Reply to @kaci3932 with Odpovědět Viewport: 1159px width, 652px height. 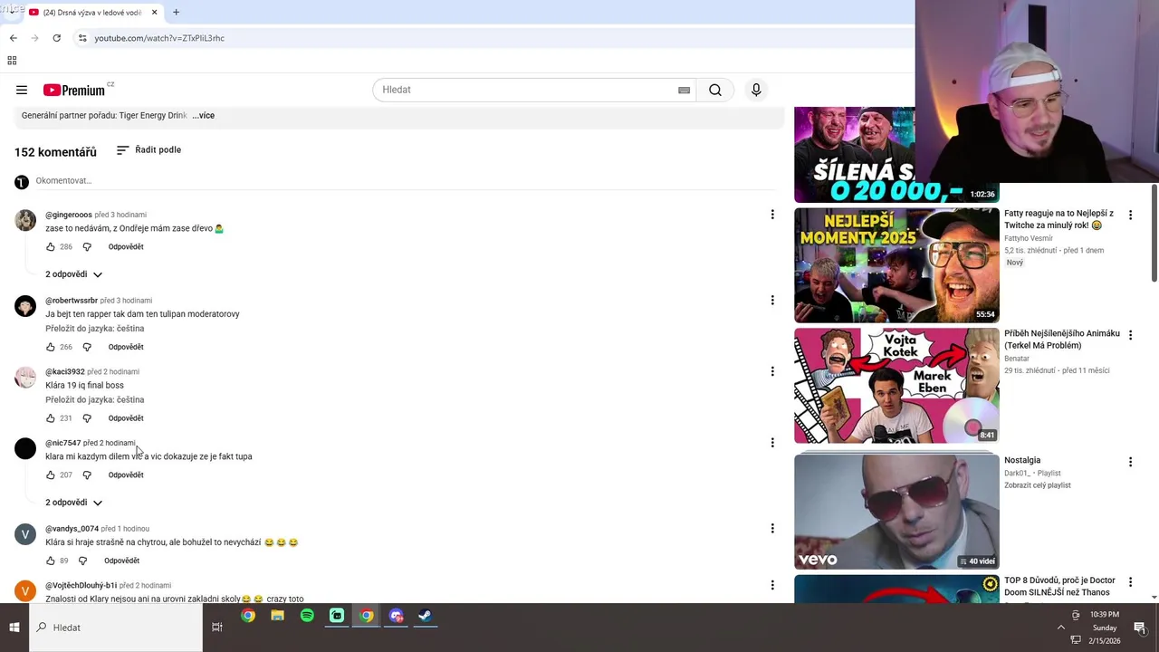(x=126, y=418)
